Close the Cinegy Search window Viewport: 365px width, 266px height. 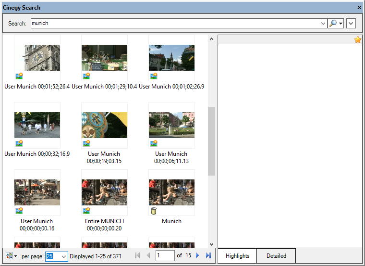point(359,8)
